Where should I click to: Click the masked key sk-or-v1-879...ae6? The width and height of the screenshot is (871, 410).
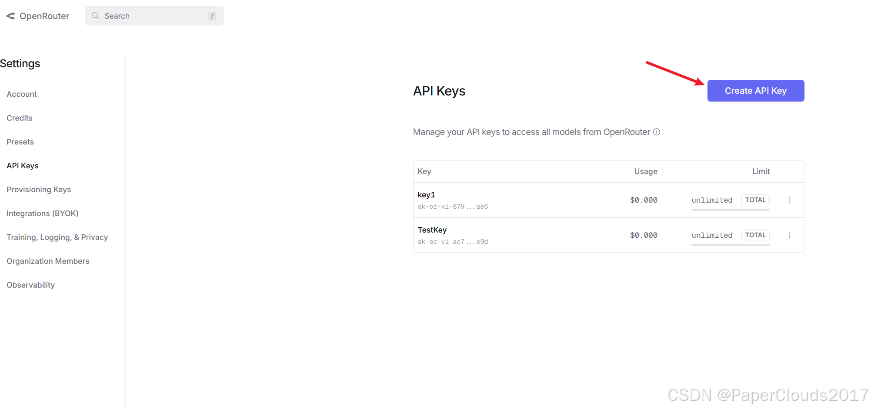pos(453,207)
